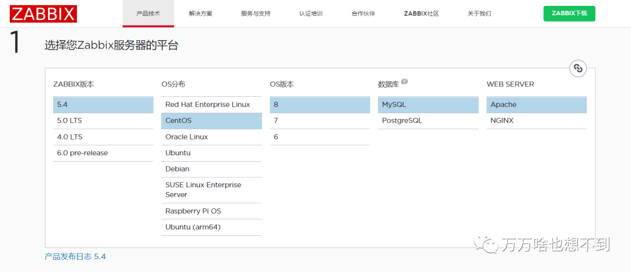Image resolution: width=631 pixels, height=272 pixels.
Task: Click the OS分布 column heading
Action: pos(174,85)
